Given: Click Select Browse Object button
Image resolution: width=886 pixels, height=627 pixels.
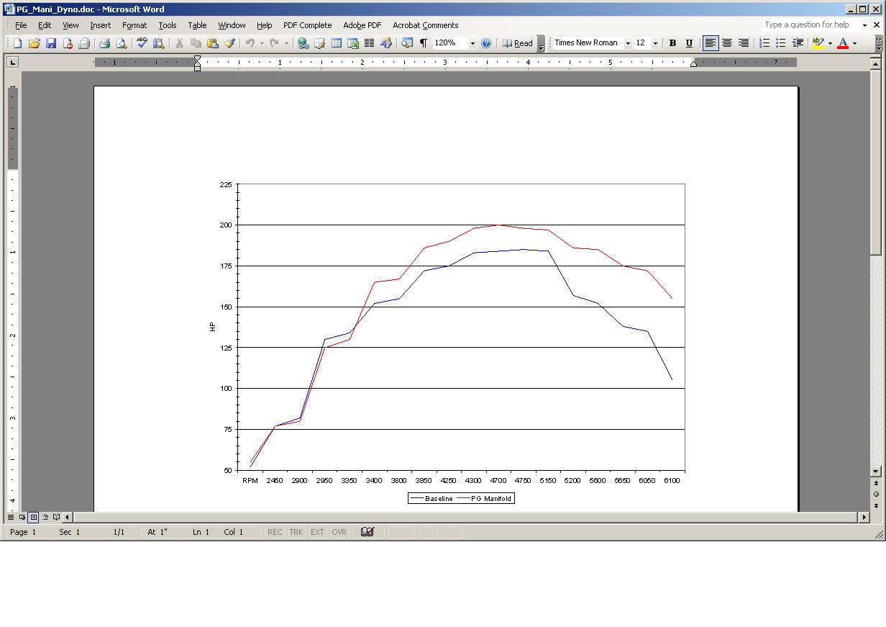Looking at the screenshot, I should coord(876,495).
